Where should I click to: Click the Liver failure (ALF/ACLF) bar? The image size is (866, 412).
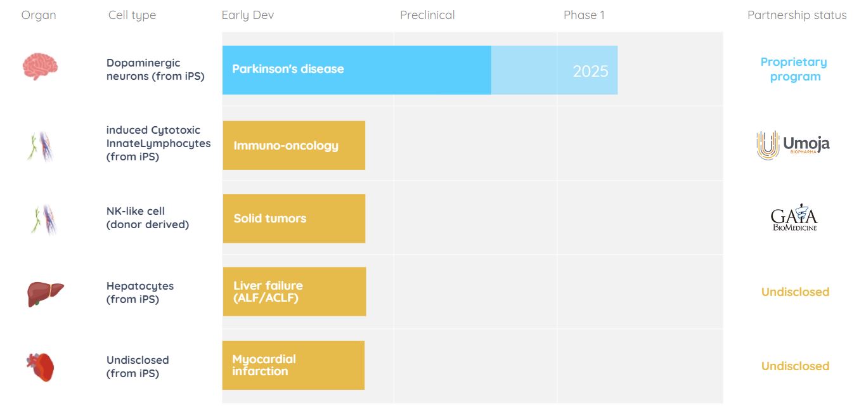294,292
